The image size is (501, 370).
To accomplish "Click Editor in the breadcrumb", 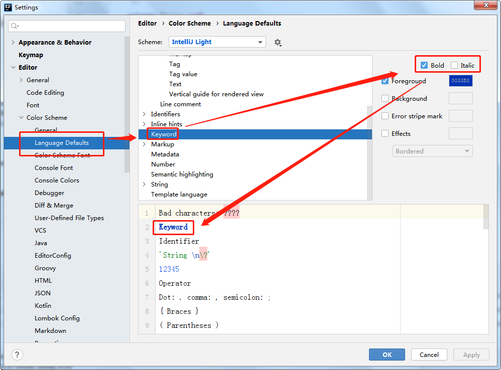I will (x=147, y=23).
